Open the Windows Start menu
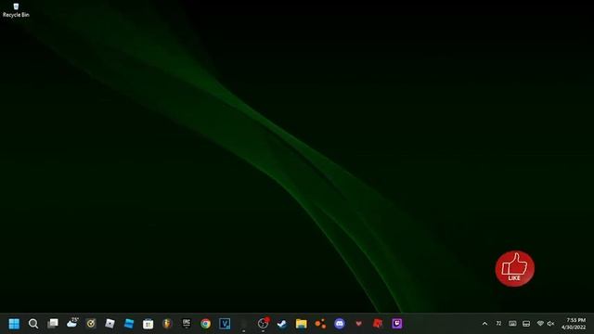Viewport: 594px width, 334px height. (14, 324)
